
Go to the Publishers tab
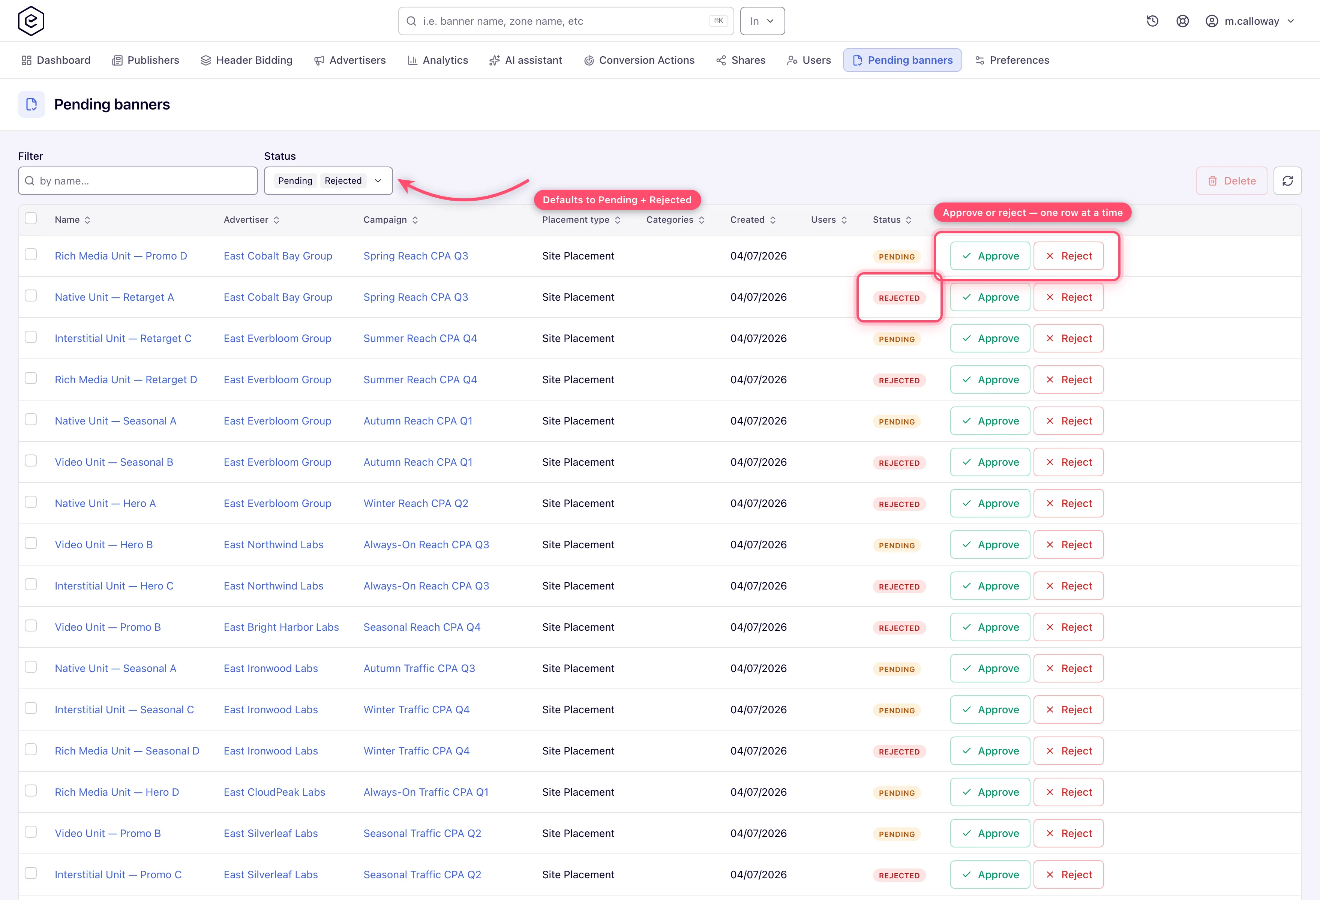(x=145, y=60)
